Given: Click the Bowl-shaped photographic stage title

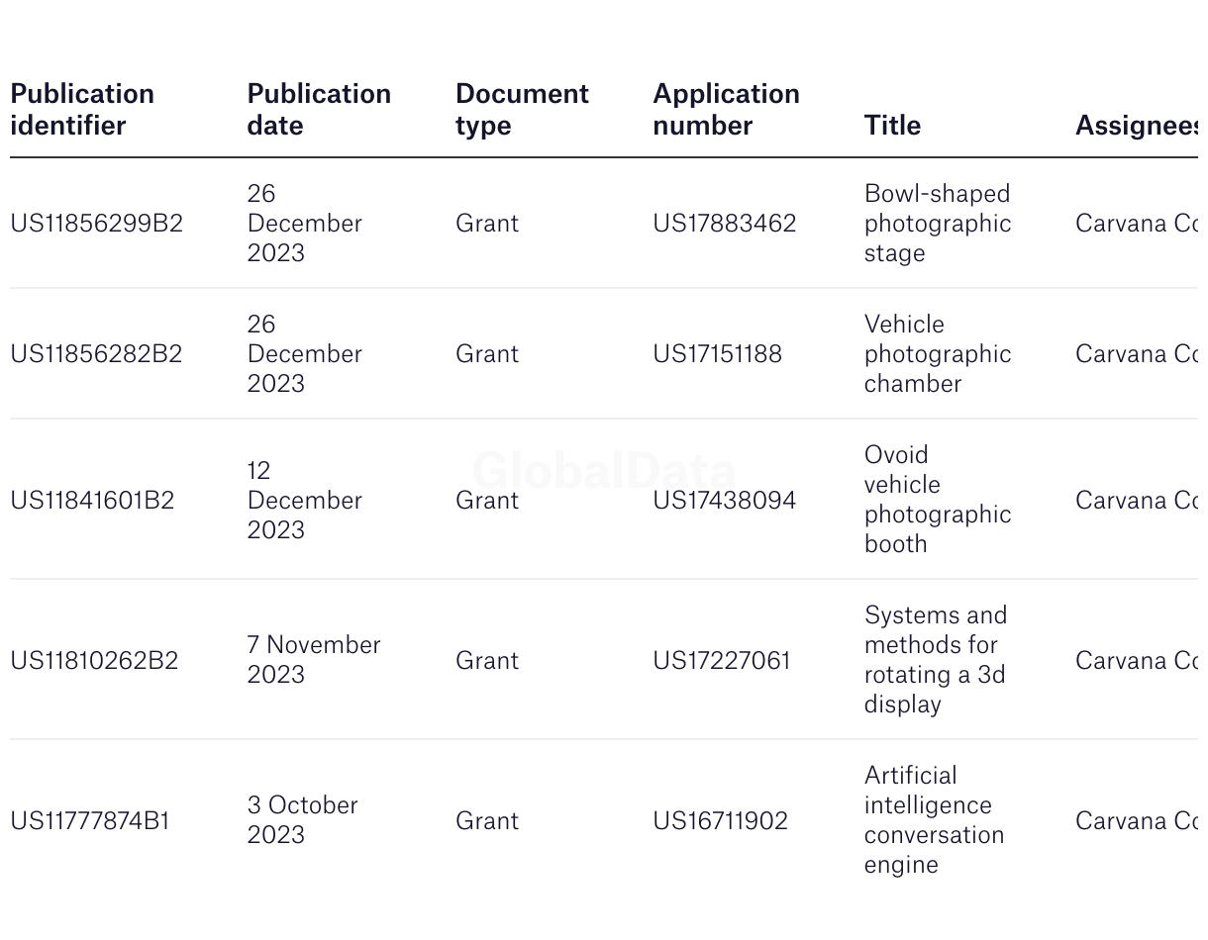Looking at the screenshot, I should point(937,223).
